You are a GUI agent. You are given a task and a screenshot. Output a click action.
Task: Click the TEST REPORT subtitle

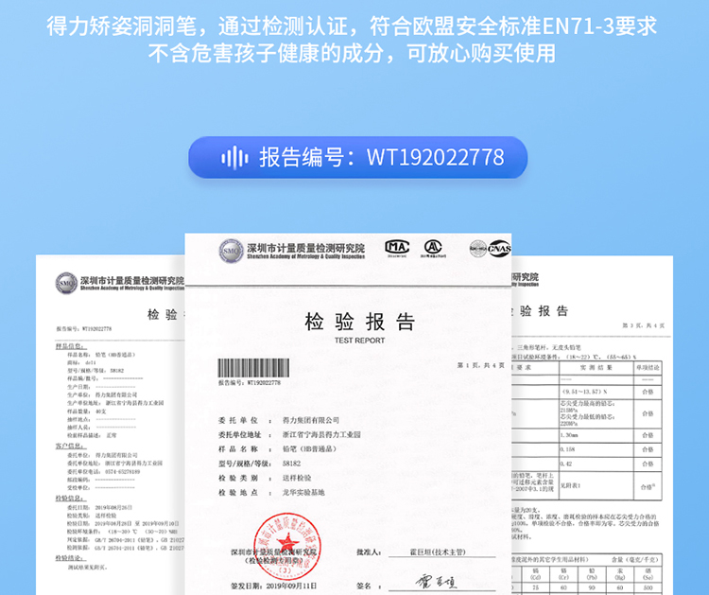359,341
